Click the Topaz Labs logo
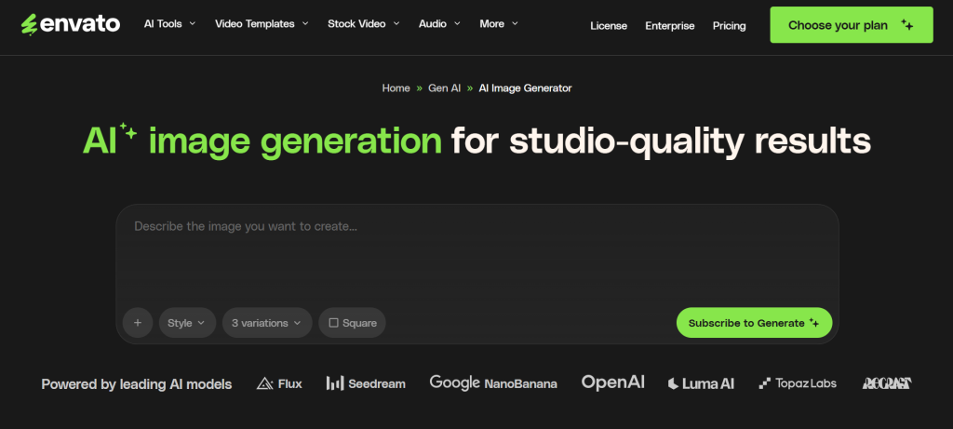Image resolution: width=953 pixels, height=429 pixels. pos(798,383)
